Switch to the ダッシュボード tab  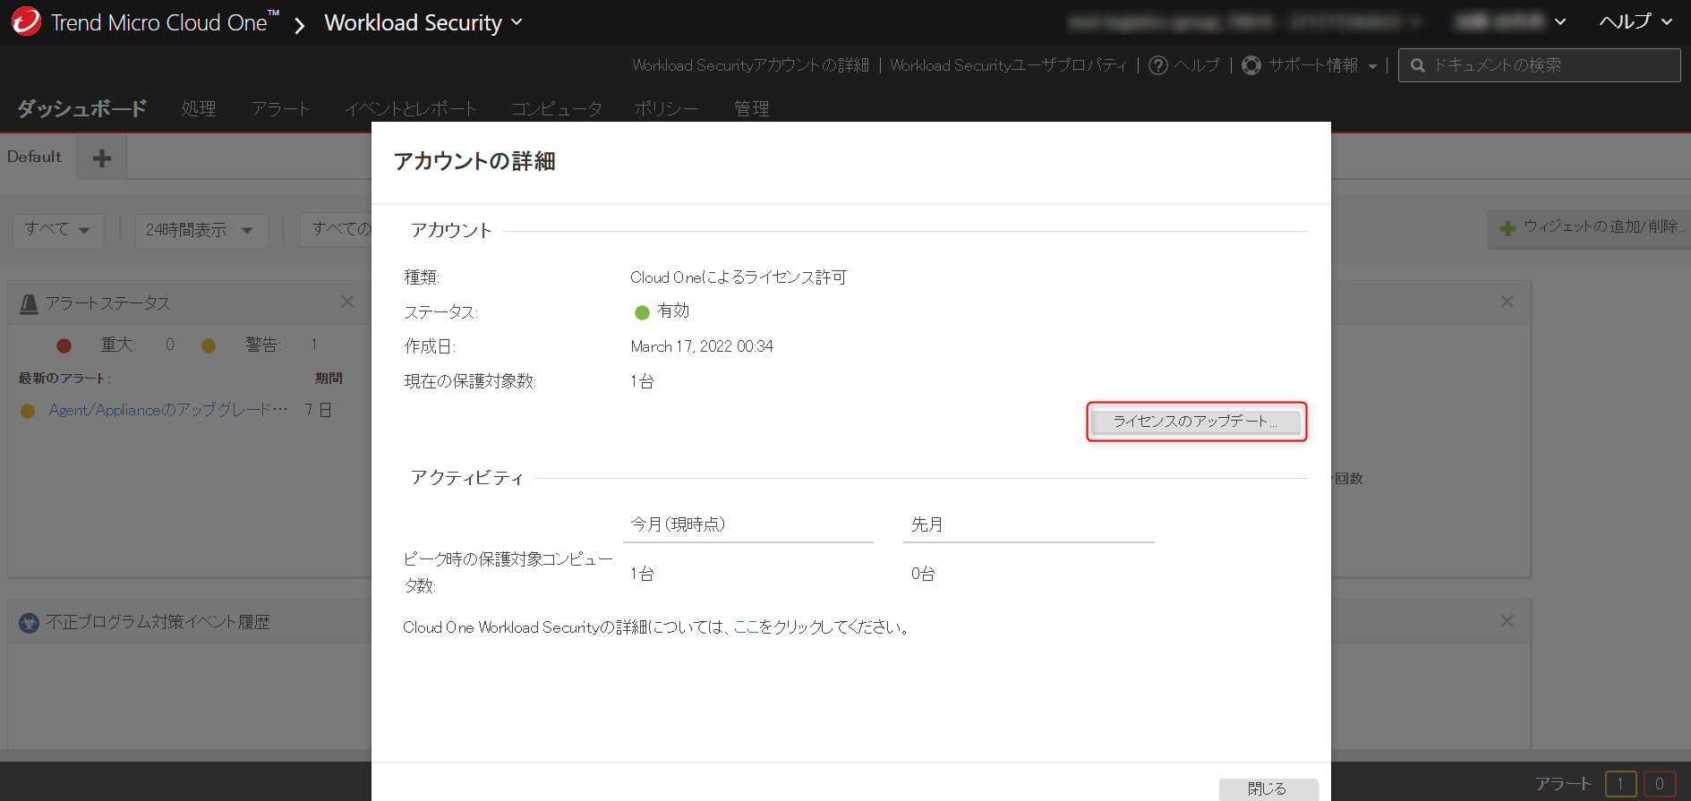(81, 108)
